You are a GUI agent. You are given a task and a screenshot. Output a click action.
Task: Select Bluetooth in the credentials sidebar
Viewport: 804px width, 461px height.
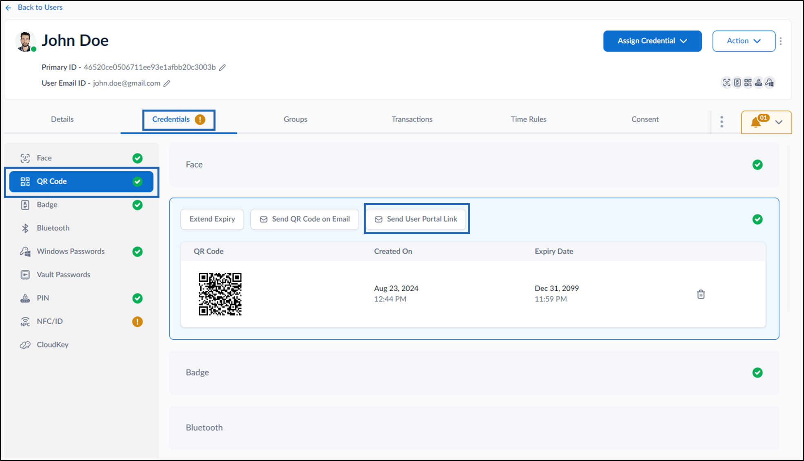(x=82, y=228)
